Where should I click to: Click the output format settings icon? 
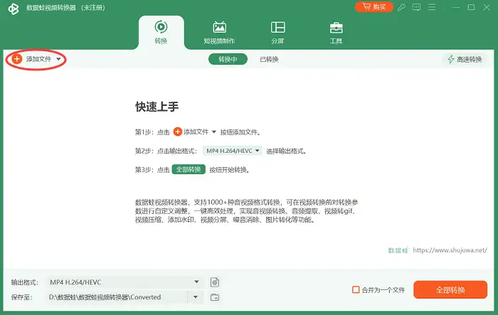(215, 282)
